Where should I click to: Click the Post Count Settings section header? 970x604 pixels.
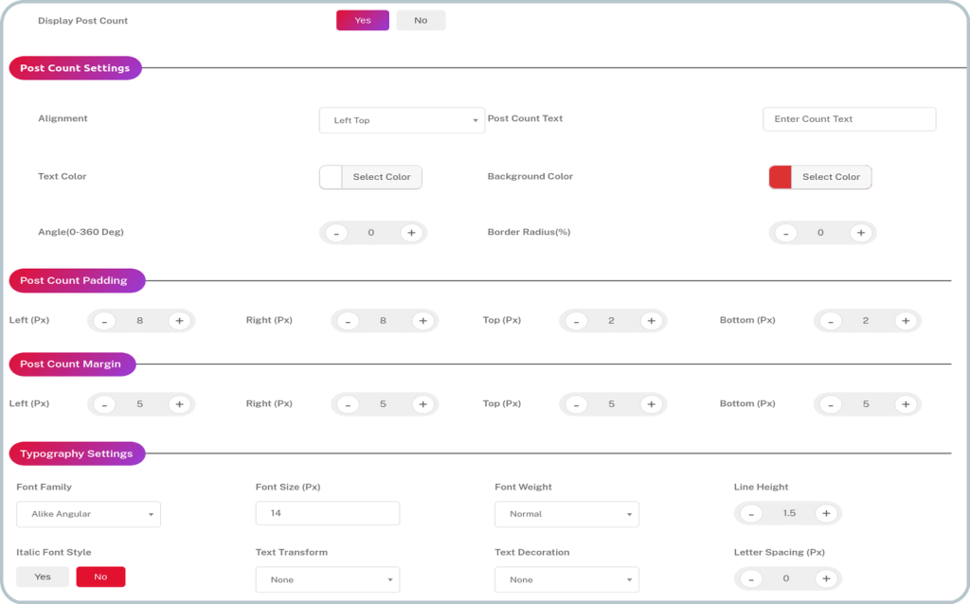(75, 68)
